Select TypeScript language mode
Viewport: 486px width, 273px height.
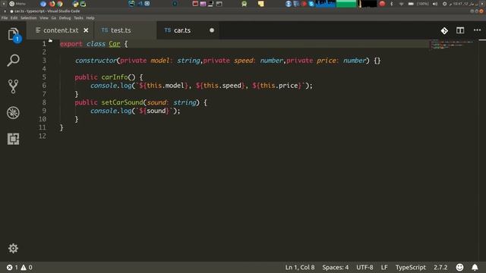(x=410, y=267)
